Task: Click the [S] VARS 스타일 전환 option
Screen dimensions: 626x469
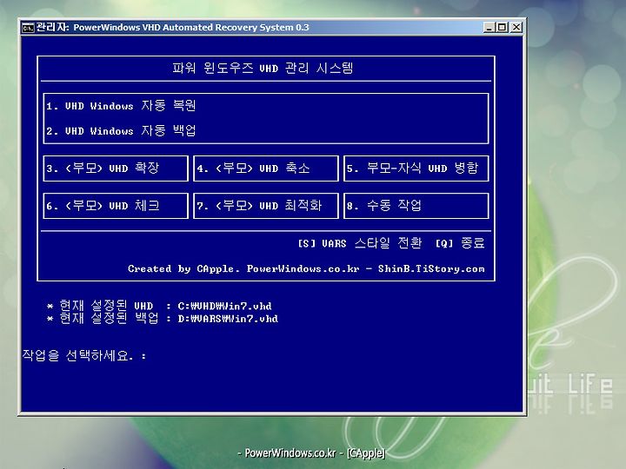Action: click(x=360, y=243)
